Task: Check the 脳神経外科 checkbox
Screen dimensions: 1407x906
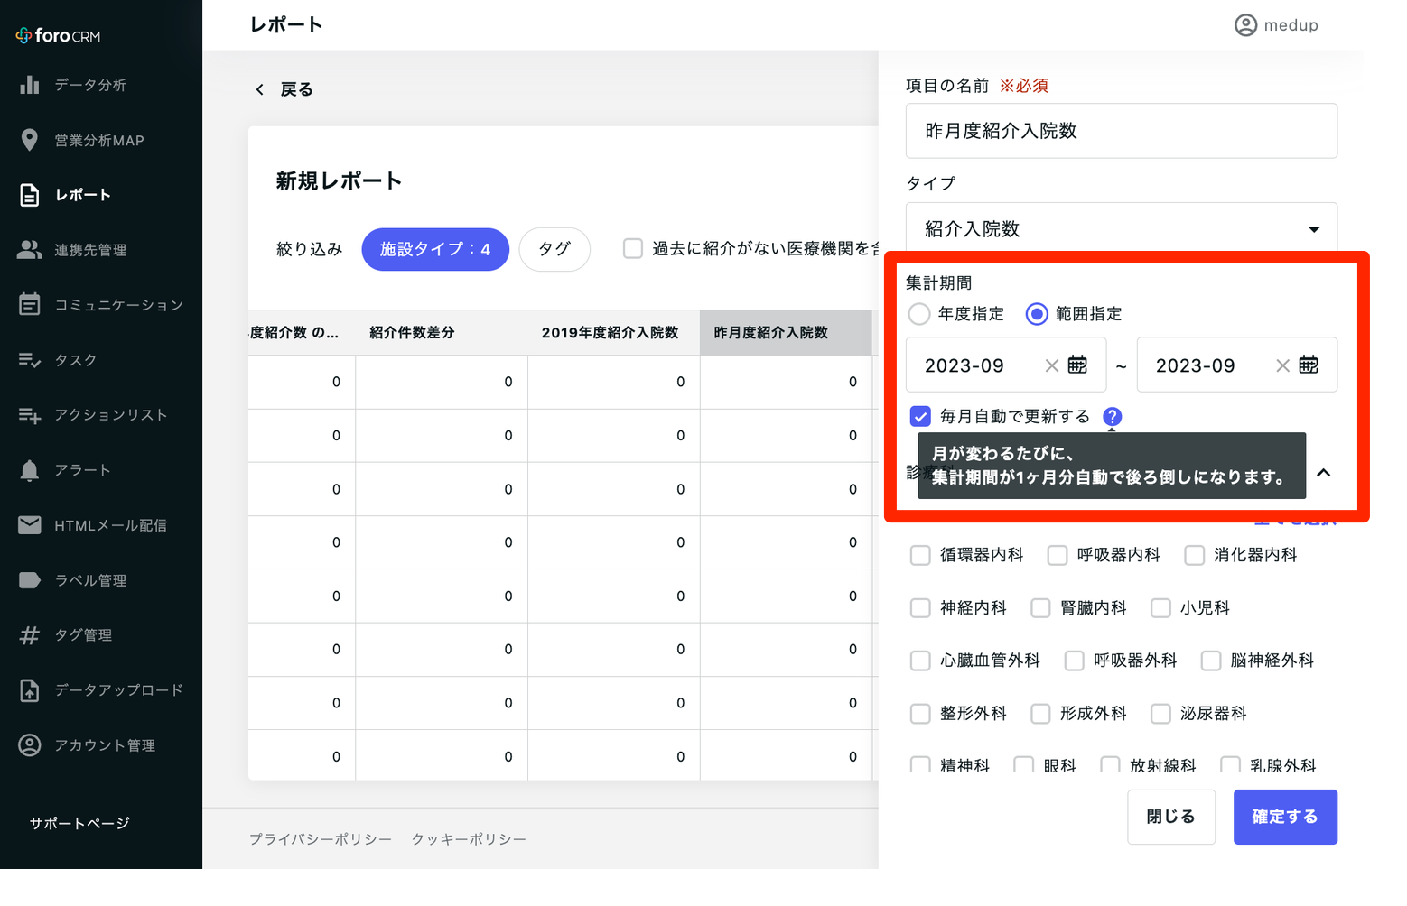Action: click(x=1211, y=661)
